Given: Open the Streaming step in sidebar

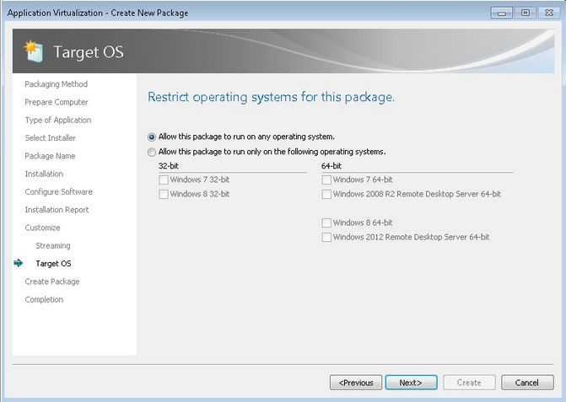Looking at the screenshot, I should point(53,246).
